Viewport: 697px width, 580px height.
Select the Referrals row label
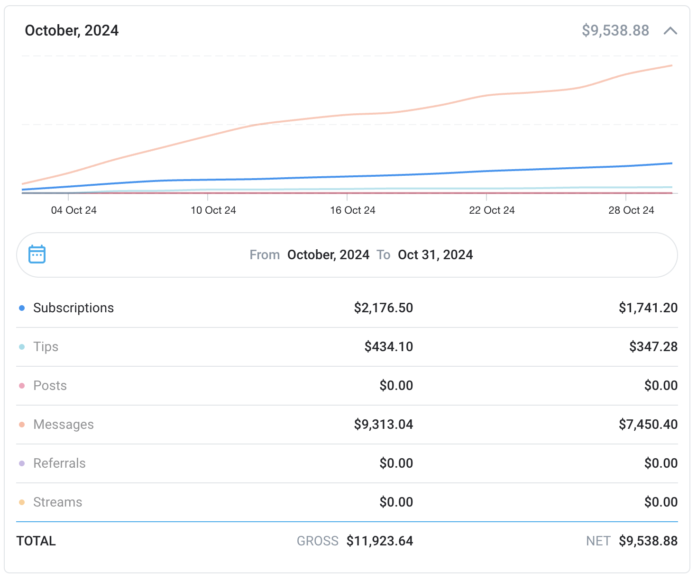click(x=59, y=463)
